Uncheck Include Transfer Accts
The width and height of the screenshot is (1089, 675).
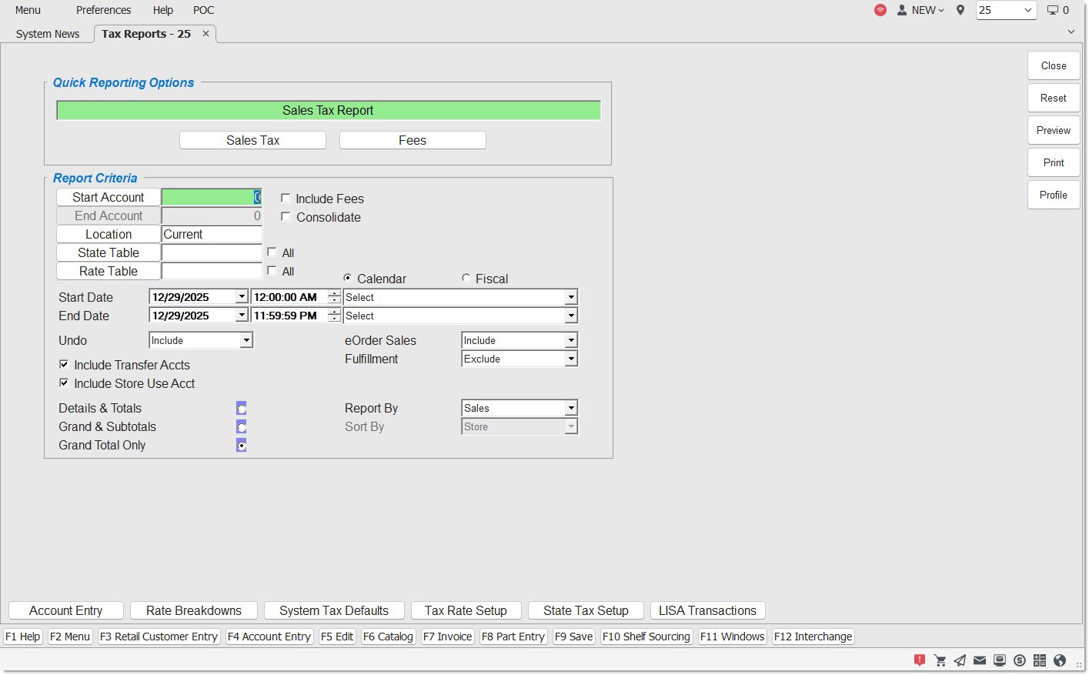coord(64,365)
